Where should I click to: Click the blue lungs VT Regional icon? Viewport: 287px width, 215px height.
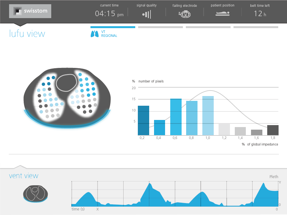95,34
